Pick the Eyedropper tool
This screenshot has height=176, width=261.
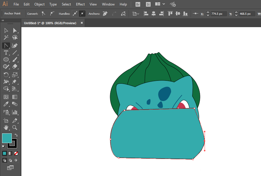(6, 104)
